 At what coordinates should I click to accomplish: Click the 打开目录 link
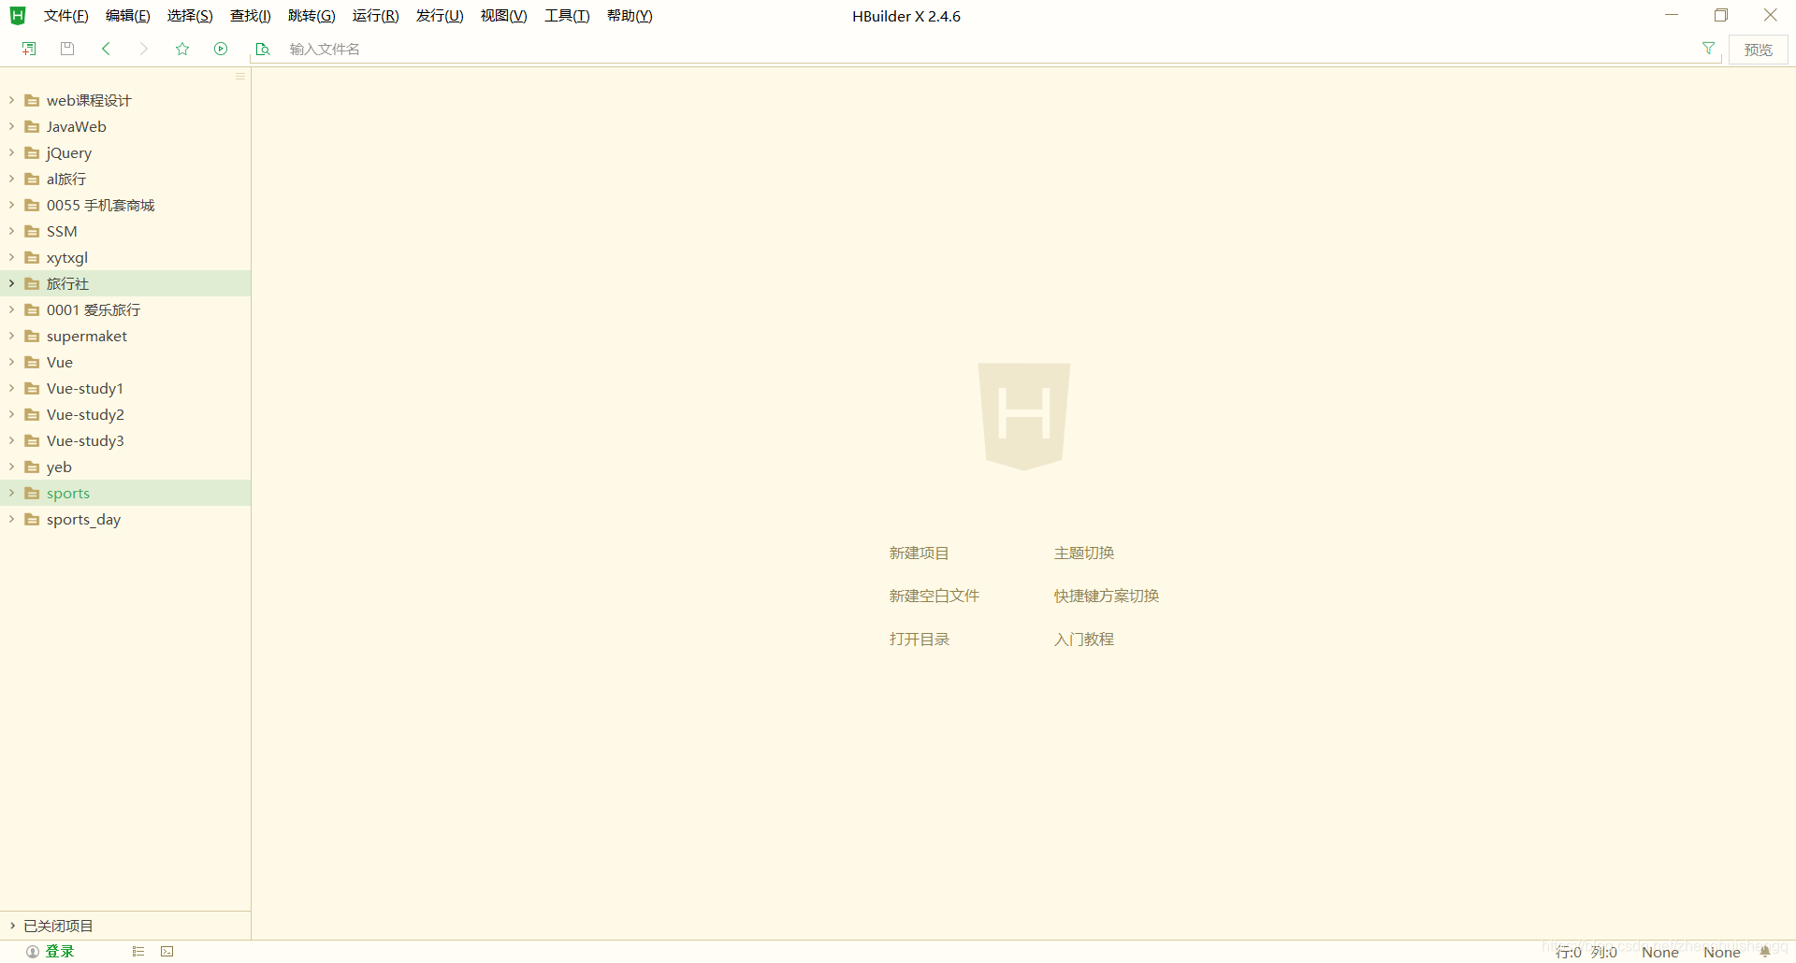pos(919,640)
